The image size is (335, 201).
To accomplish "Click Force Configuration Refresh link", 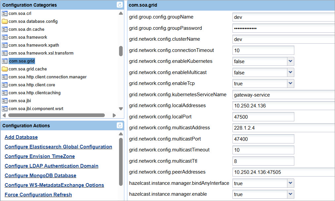I will click(x=38, y=195).
